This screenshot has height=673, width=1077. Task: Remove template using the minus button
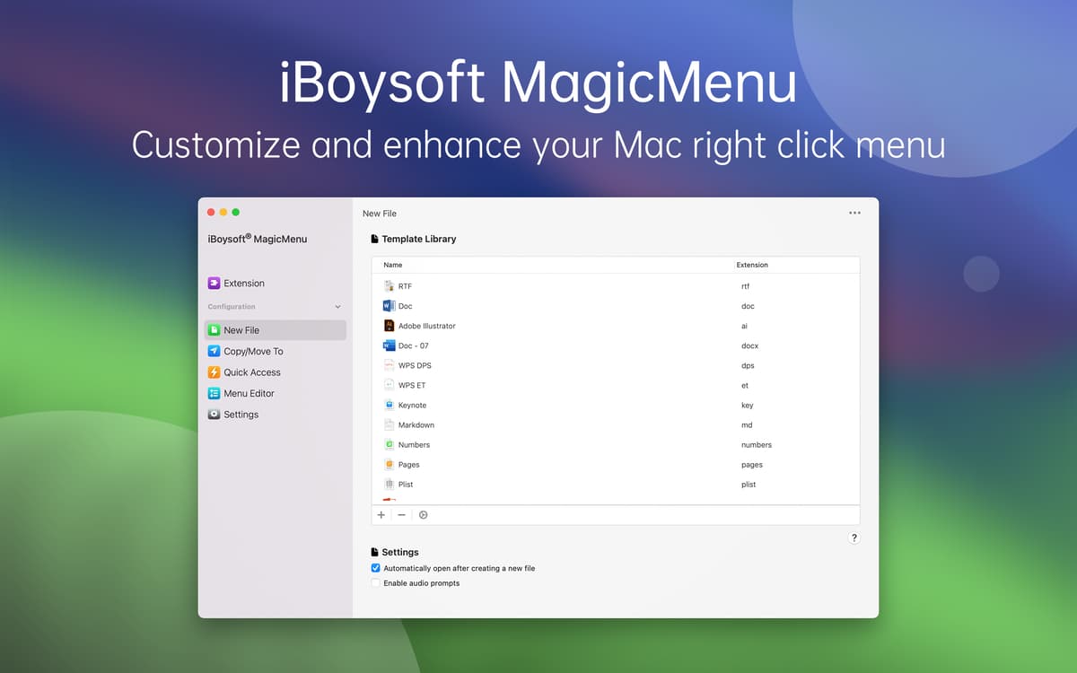tap(401, 515)
